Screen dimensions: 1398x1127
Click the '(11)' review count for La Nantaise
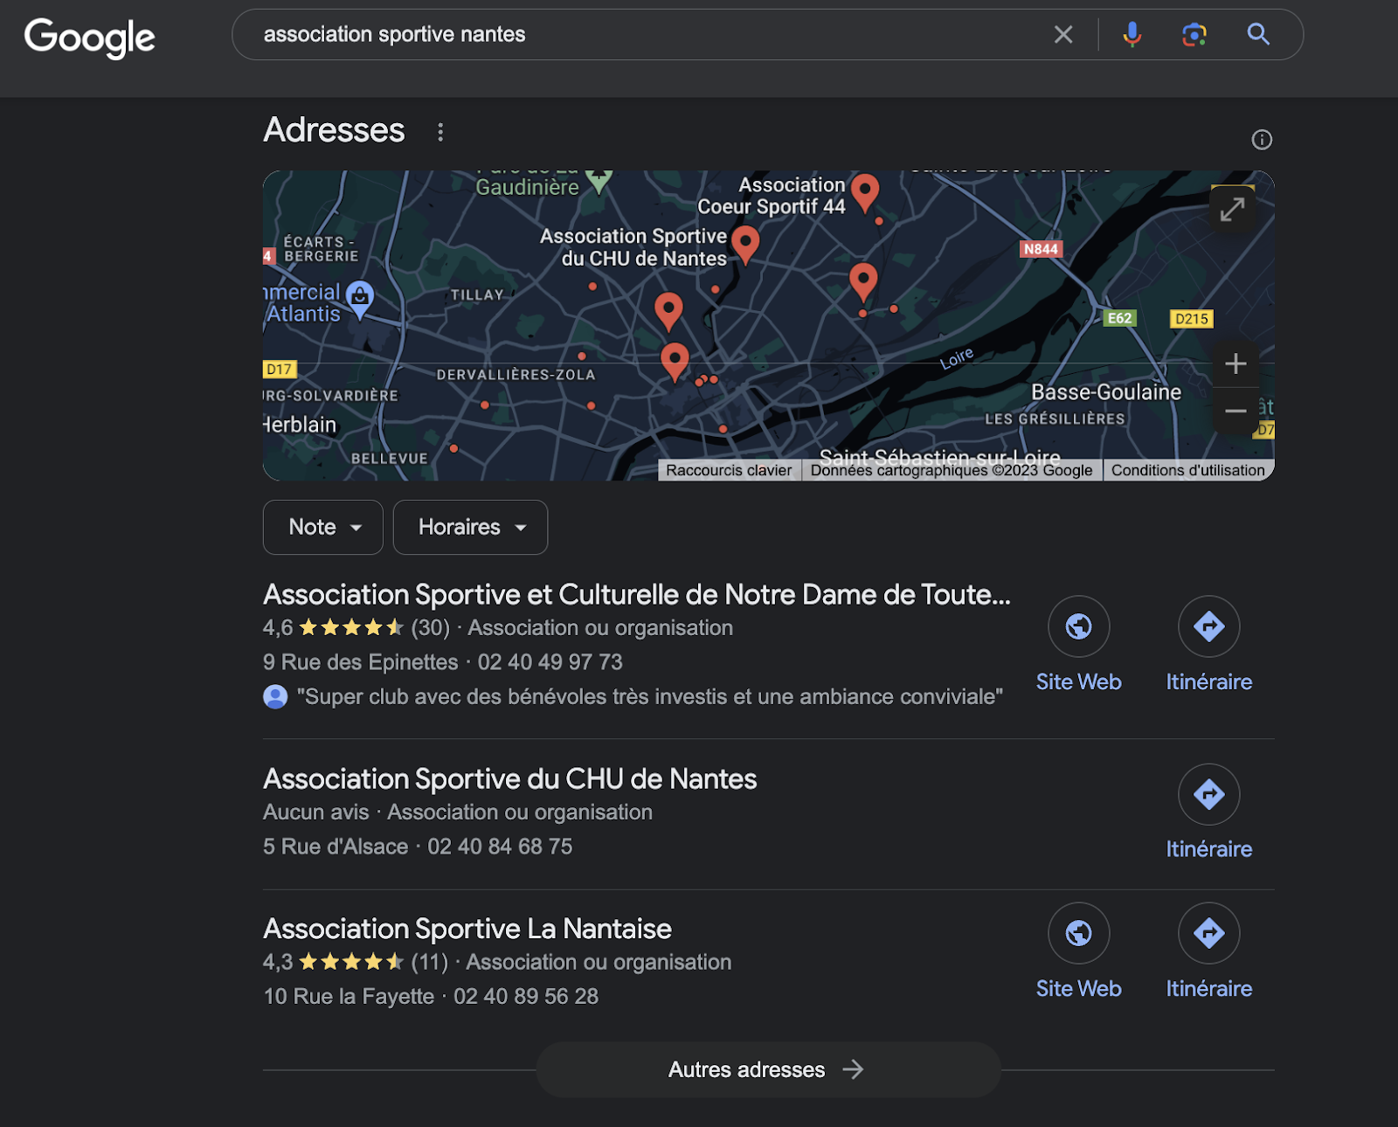point(430,962)
